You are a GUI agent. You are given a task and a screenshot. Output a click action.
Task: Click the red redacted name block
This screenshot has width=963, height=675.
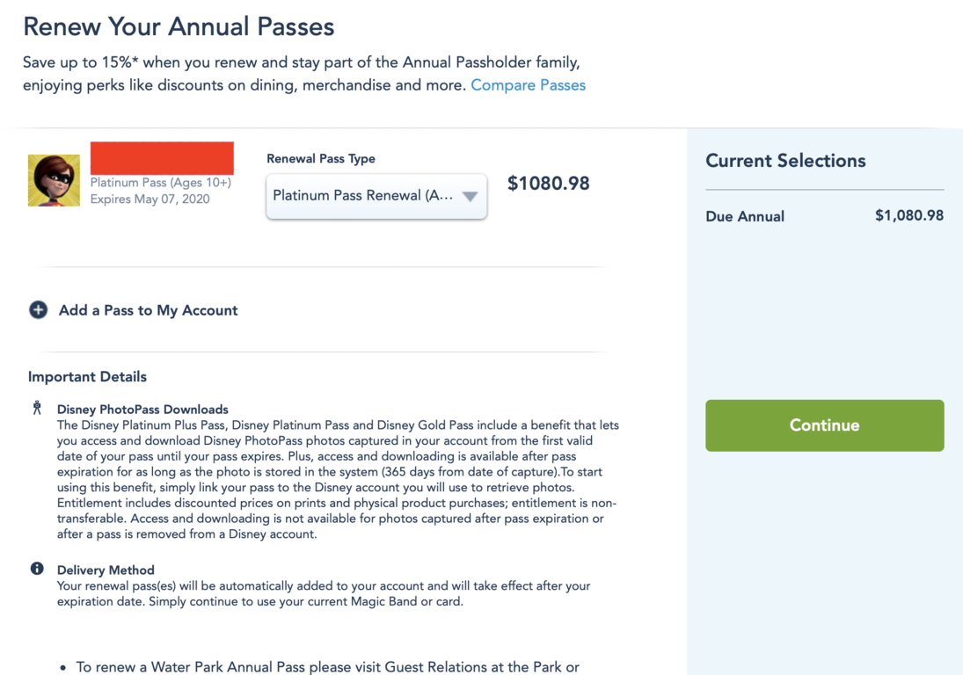[162, 157]
